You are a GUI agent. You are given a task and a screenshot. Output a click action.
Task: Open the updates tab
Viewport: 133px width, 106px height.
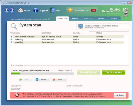(114, 19)
